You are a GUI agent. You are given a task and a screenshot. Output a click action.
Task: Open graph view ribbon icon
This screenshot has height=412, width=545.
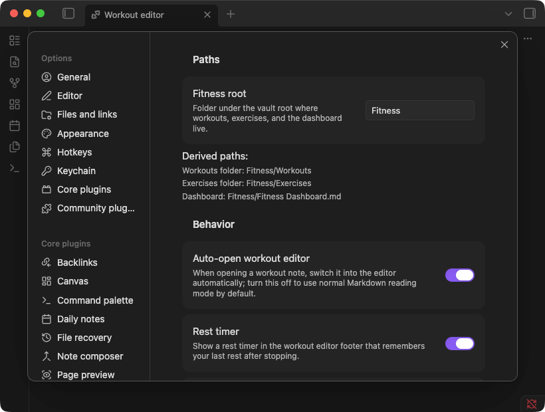(x=15, y=83)
